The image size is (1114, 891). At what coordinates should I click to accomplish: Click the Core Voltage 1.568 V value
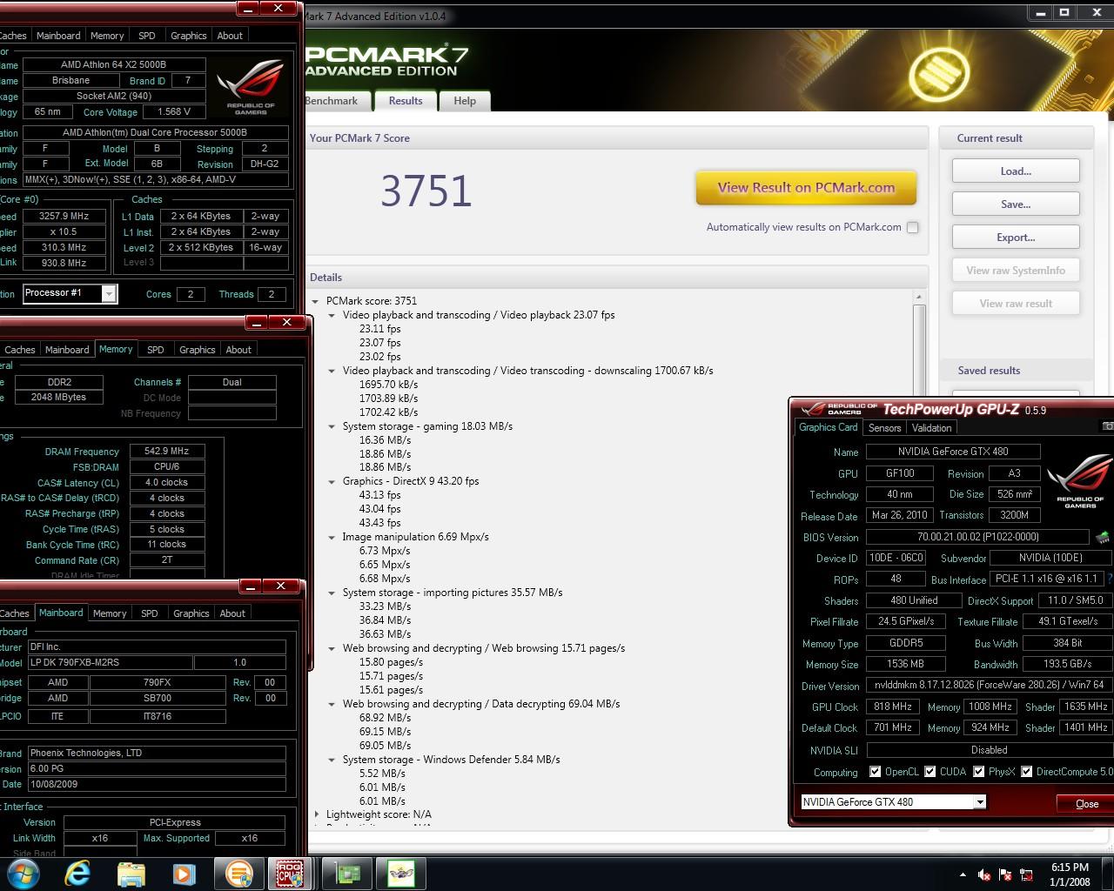[x=175, y=111]
